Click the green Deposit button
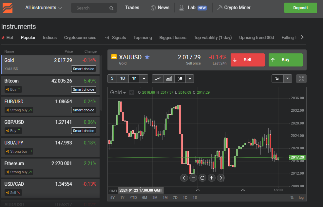323x207 pixels. 300,8
